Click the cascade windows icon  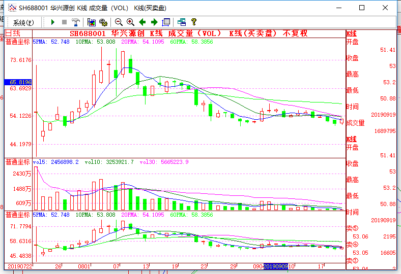click(182, 22)
